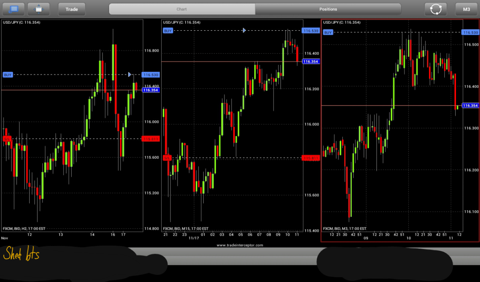Select the red 115.811 stop price tag in H2 chart
This screenshot has height=282, width=480.
point(150,139)
